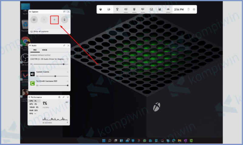Close the Audio widget
This screenshot has width=243, height=145.
coord(68,46)
